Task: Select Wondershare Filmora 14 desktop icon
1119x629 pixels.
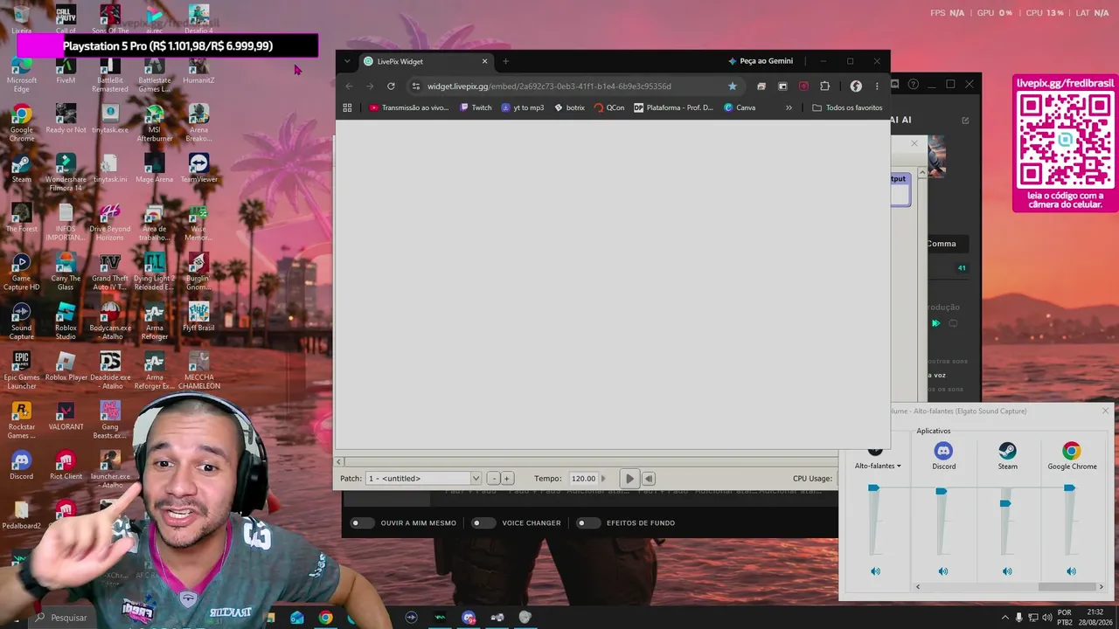Action: 66,173
